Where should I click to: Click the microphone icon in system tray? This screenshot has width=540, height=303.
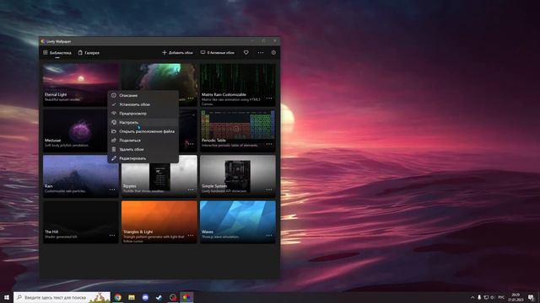[x=479, y=297]
